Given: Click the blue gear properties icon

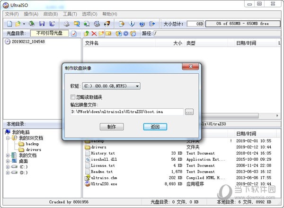Looking at the screenshot, I should click(126, 34).
